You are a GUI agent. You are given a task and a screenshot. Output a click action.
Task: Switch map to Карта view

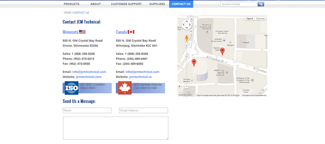pos(250,18)
